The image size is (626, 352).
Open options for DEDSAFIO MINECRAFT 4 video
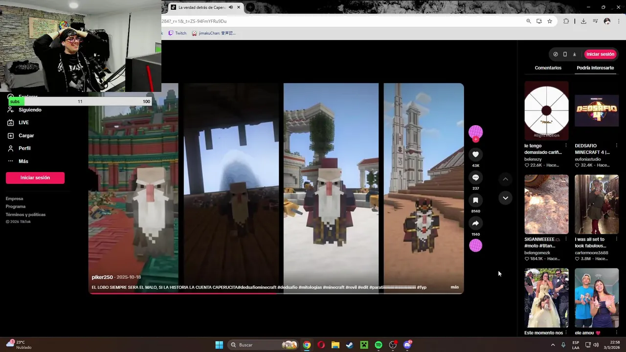pyautogui.click(x=616, y=146)
